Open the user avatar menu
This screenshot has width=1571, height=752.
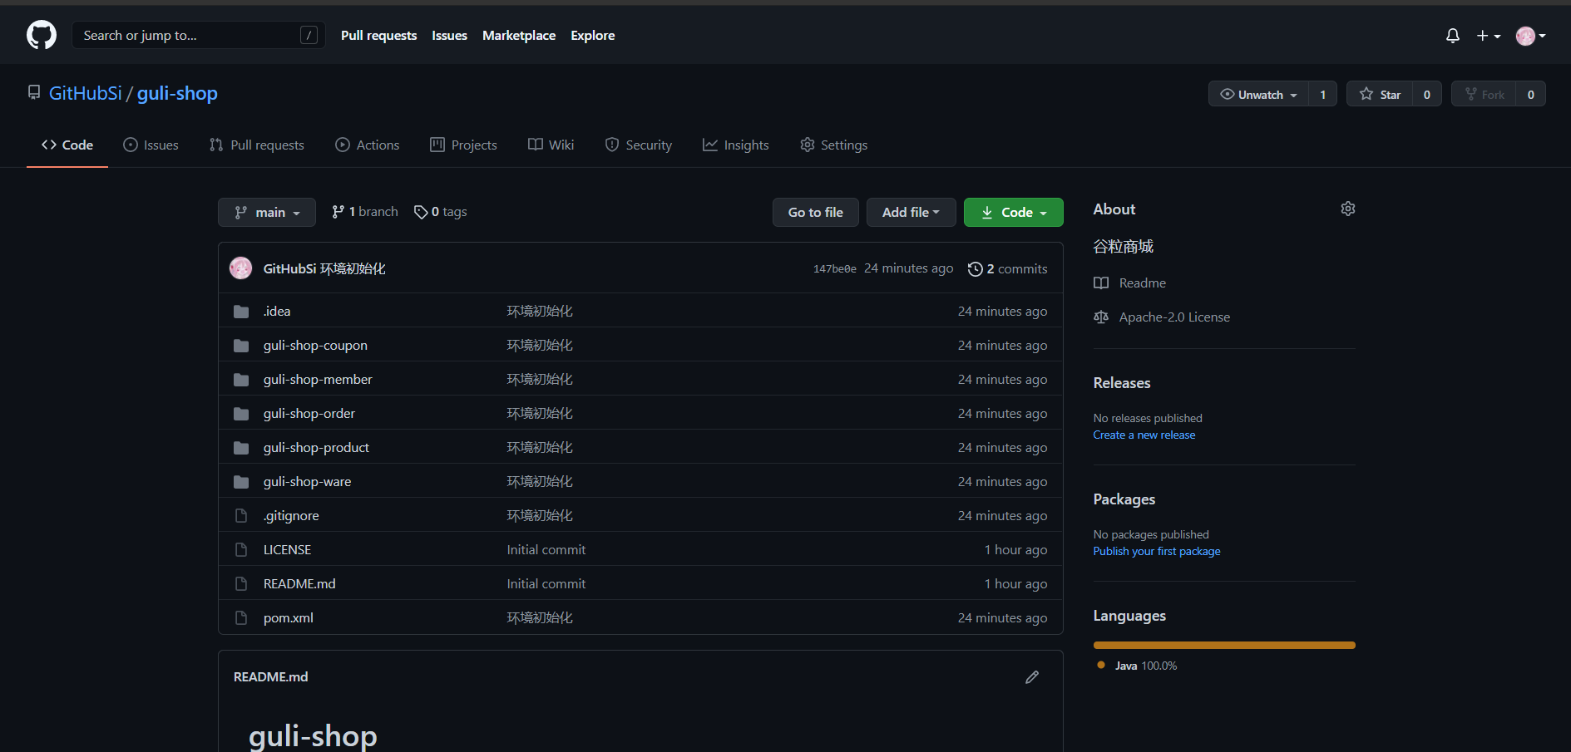coord(1530,36)
